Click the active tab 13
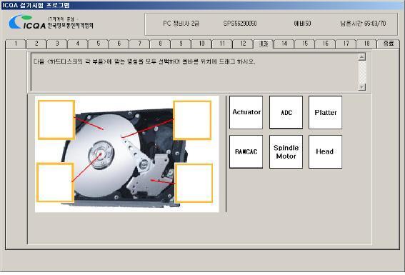The height and width of the screenshot is (275, 405). tap(264, 44)
